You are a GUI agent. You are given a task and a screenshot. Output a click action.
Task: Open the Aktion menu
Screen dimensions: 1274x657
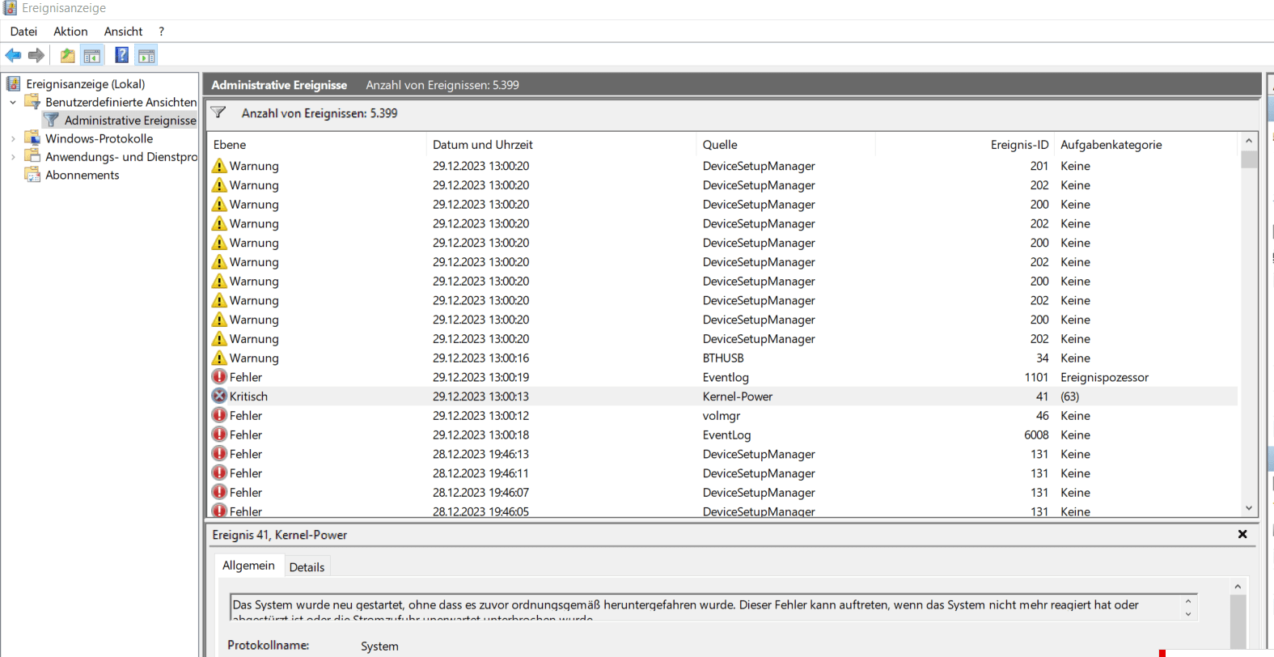coord(70,32)
